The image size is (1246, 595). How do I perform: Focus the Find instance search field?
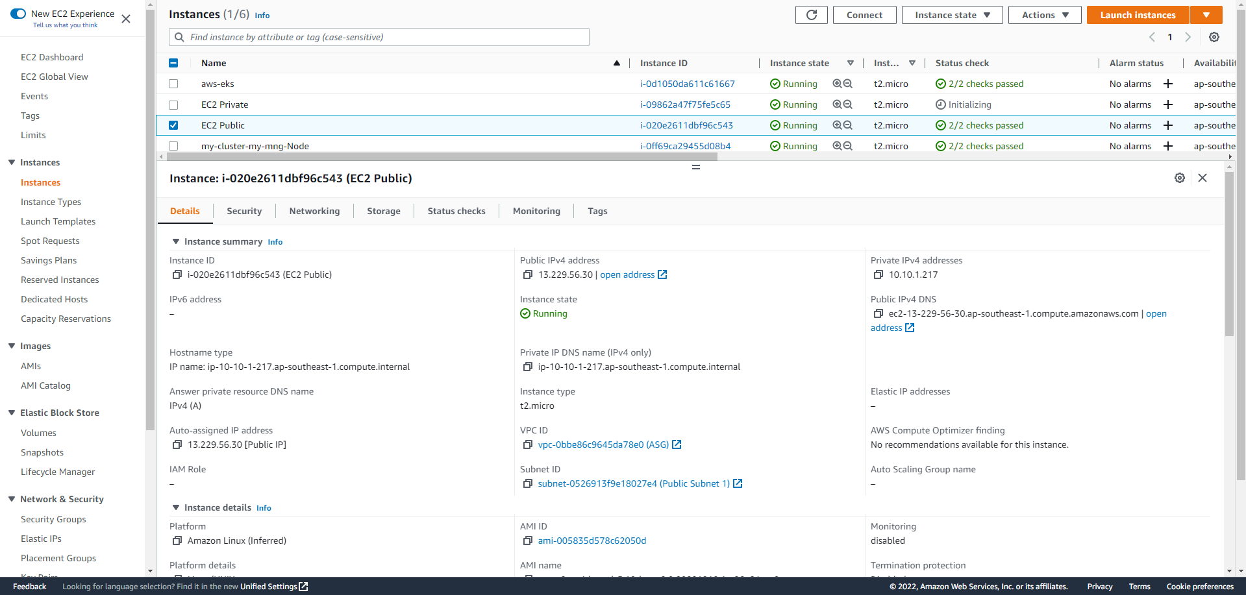coord(379,37)
